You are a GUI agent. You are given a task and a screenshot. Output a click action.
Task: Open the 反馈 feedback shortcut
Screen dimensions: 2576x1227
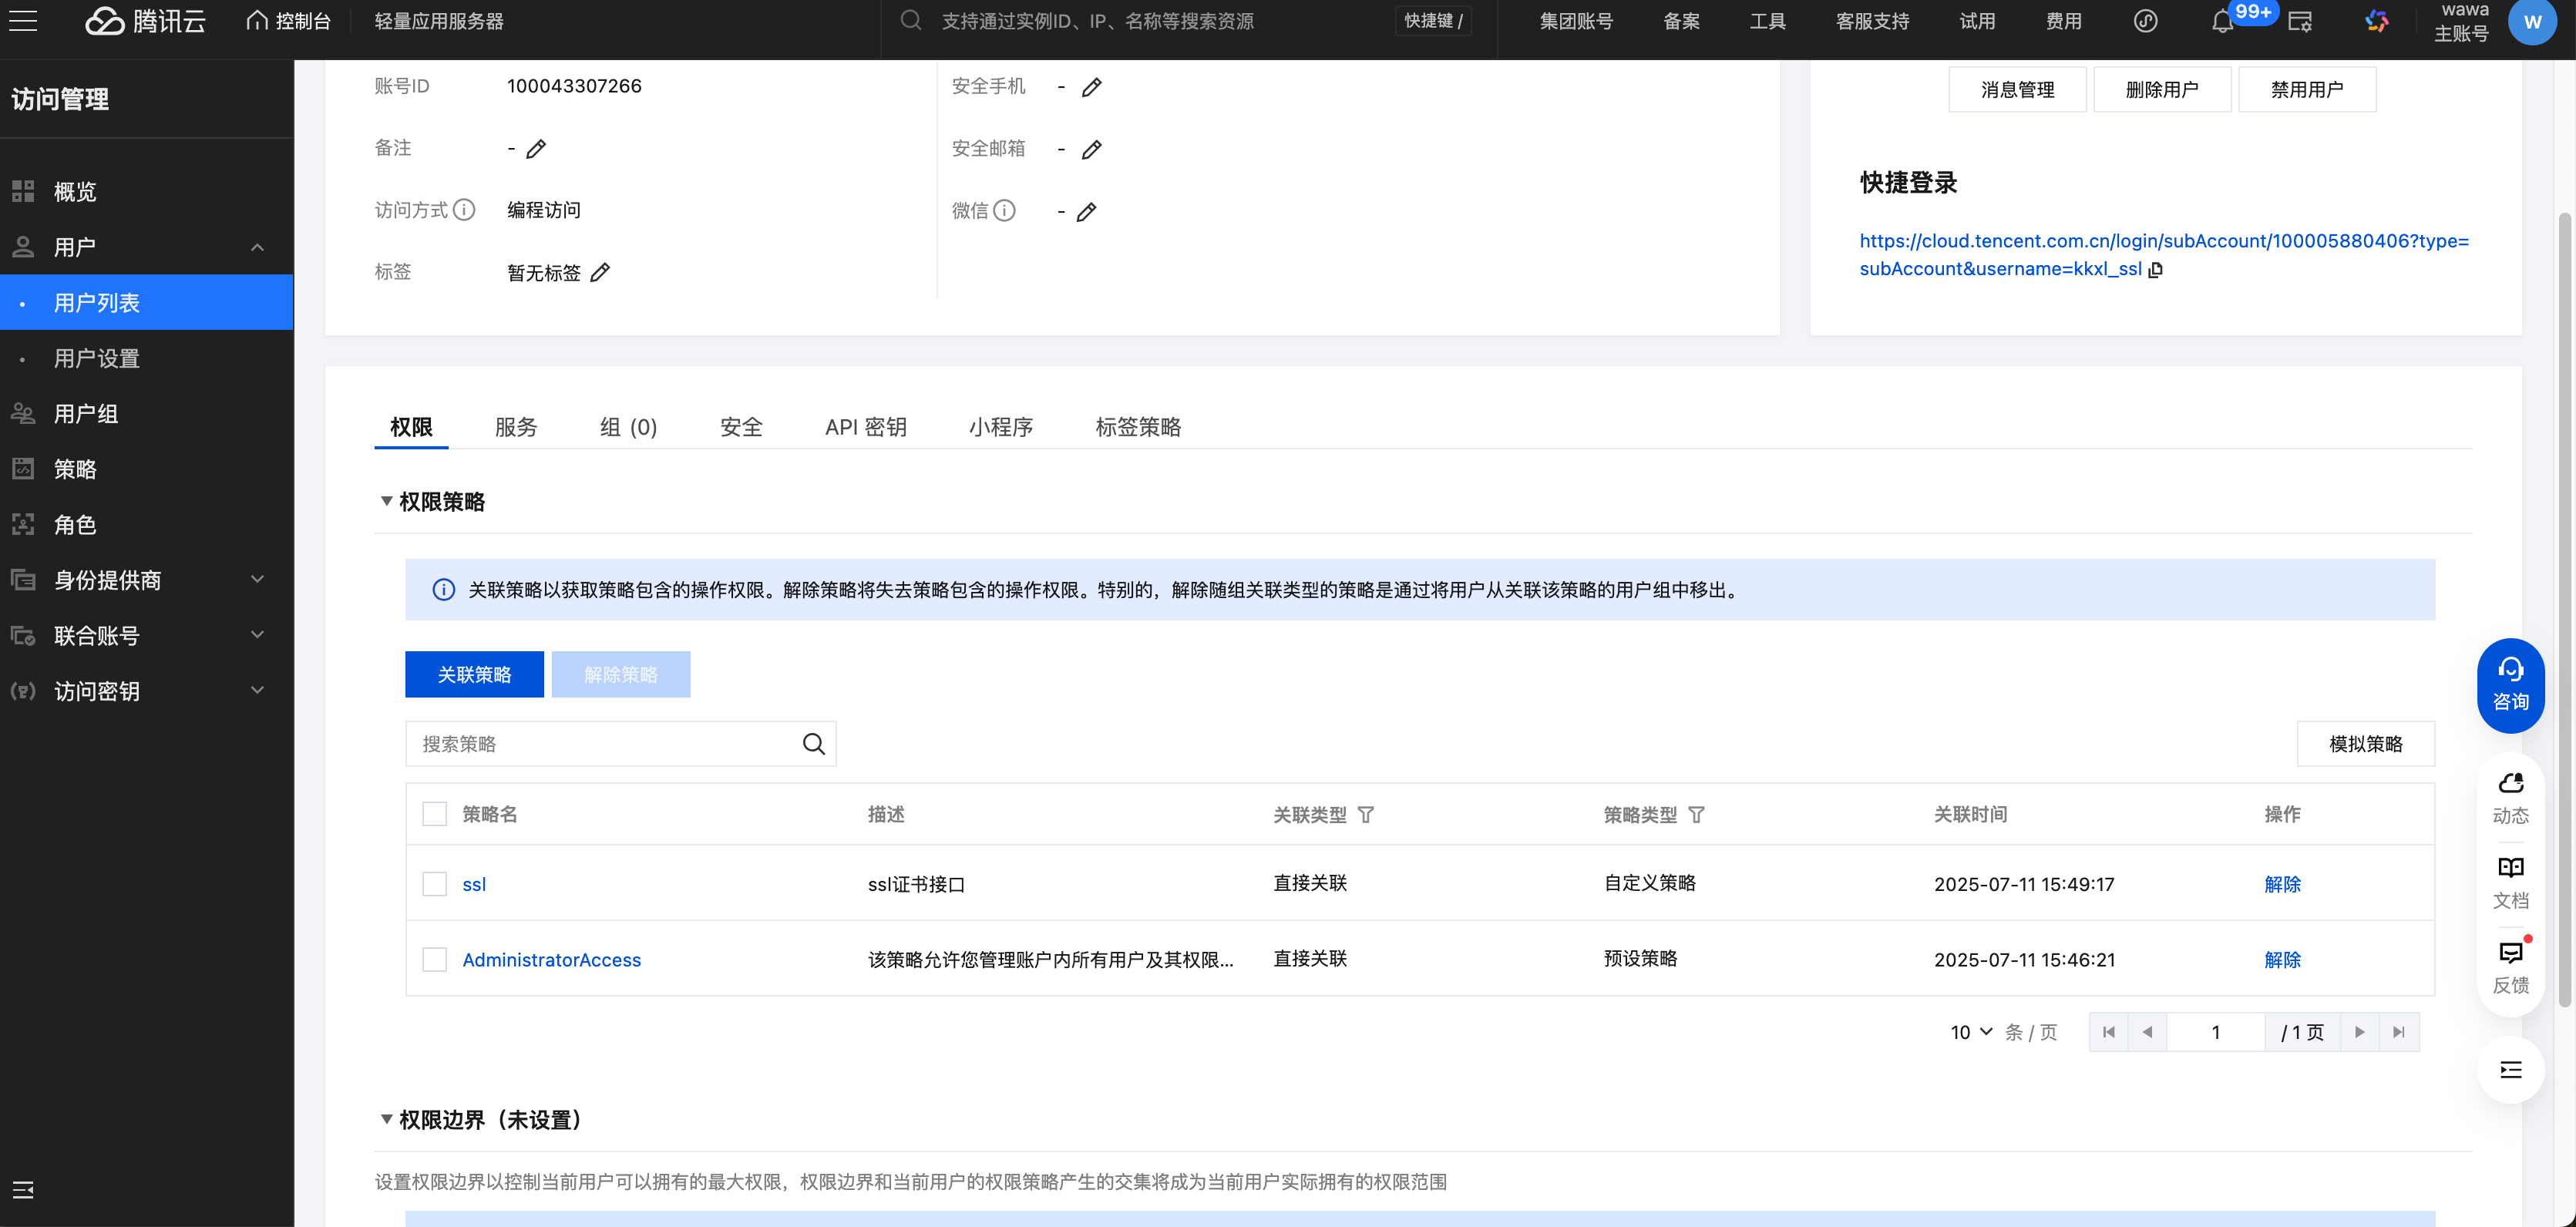coord(2510,967)
